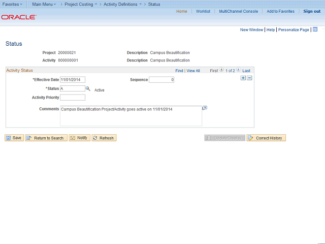325x244 pixels.
Task: Show previous row arrow in Activity Status
Action: click(221, 70)
